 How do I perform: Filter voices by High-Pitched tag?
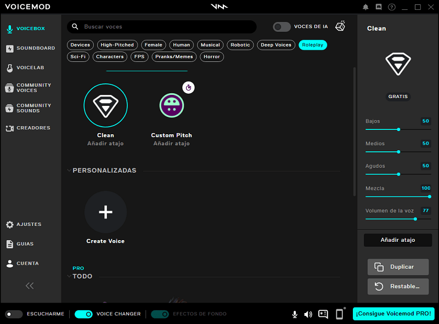[x=117, y=45]
